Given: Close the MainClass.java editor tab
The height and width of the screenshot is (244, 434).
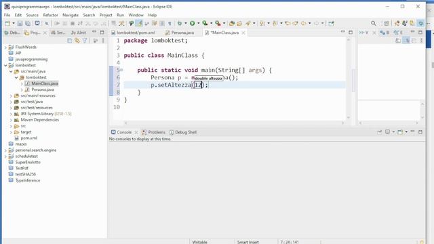Looking at the screenshot, I should click(x=243, y=33).
